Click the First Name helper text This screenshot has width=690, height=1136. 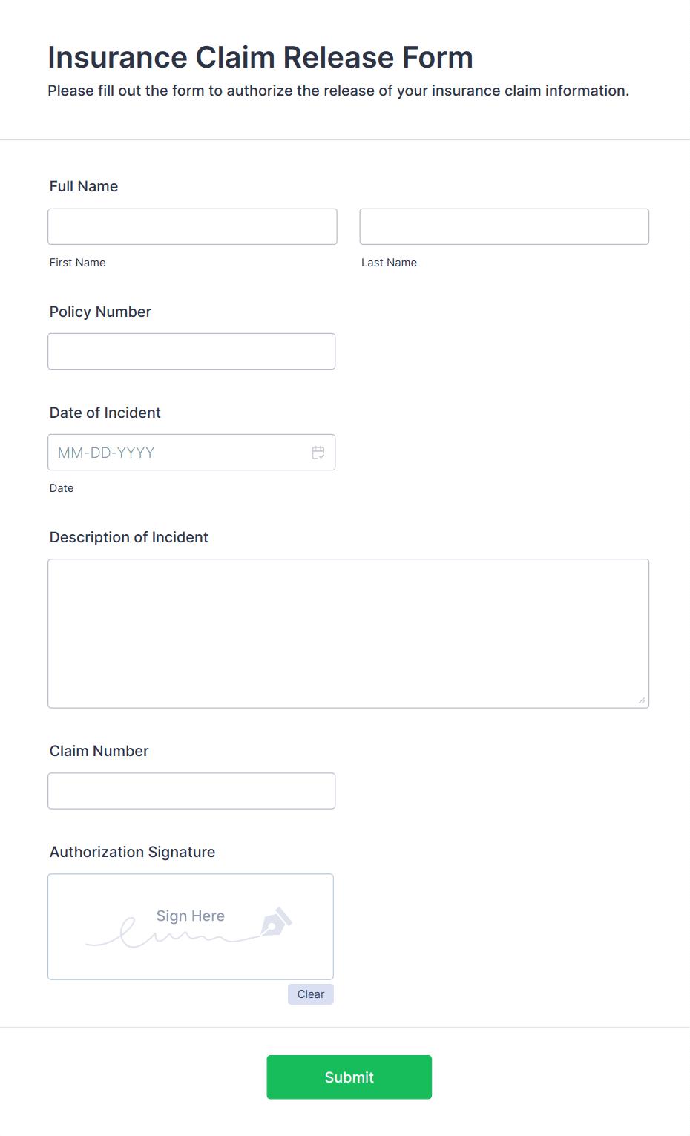pos(77,262)
